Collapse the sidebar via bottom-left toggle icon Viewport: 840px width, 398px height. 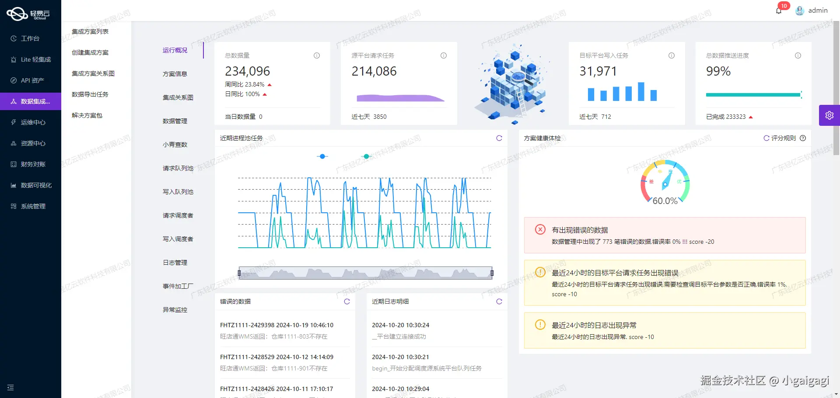coord(10,388)
